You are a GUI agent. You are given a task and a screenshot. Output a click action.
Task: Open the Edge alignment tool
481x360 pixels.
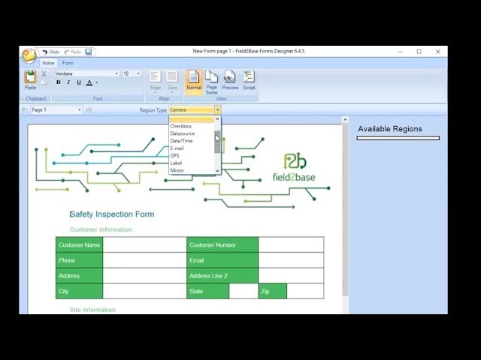tap(156, 82)
